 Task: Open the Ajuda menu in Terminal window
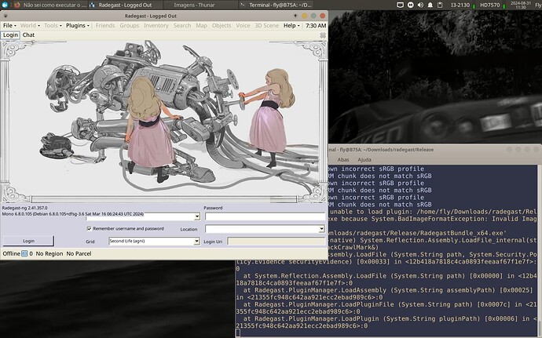[x=364, y=159]
